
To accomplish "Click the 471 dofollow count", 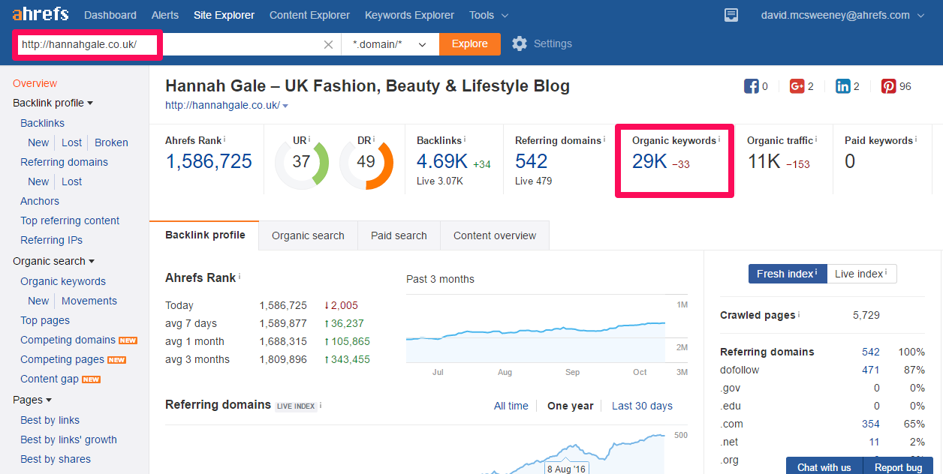I will tap(871, 370).
